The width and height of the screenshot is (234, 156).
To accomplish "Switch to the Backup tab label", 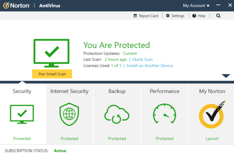I will tap(117, 91).
